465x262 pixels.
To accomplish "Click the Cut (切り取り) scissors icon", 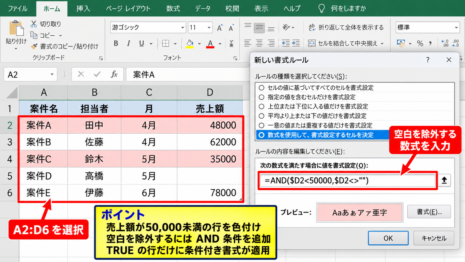I will 34,24.
